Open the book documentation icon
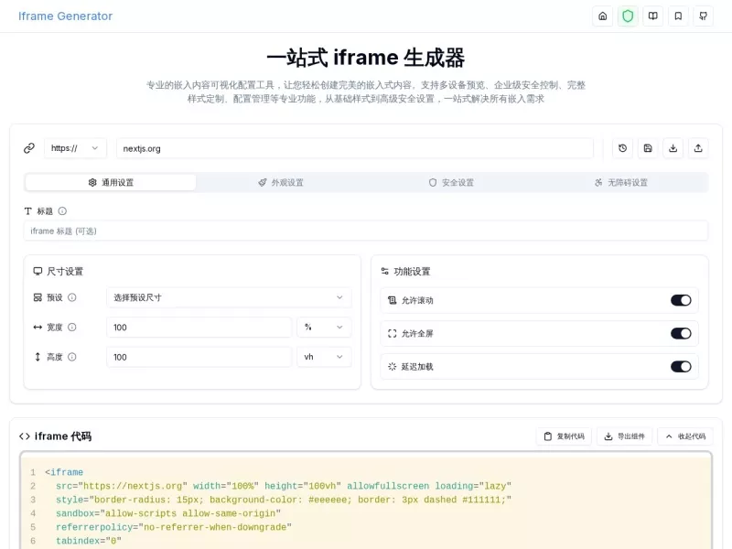The height and width of the screenshot is (549, 732). (653, 16)
